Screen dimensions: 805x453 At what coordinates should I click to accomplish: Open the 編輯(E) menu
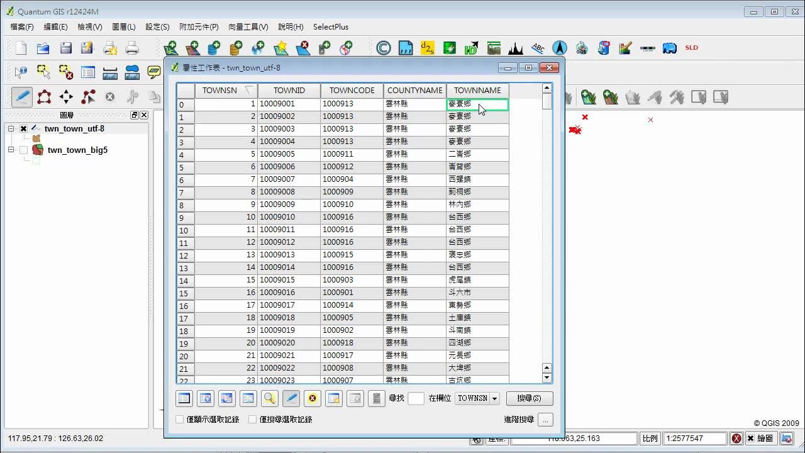(55, 27)
